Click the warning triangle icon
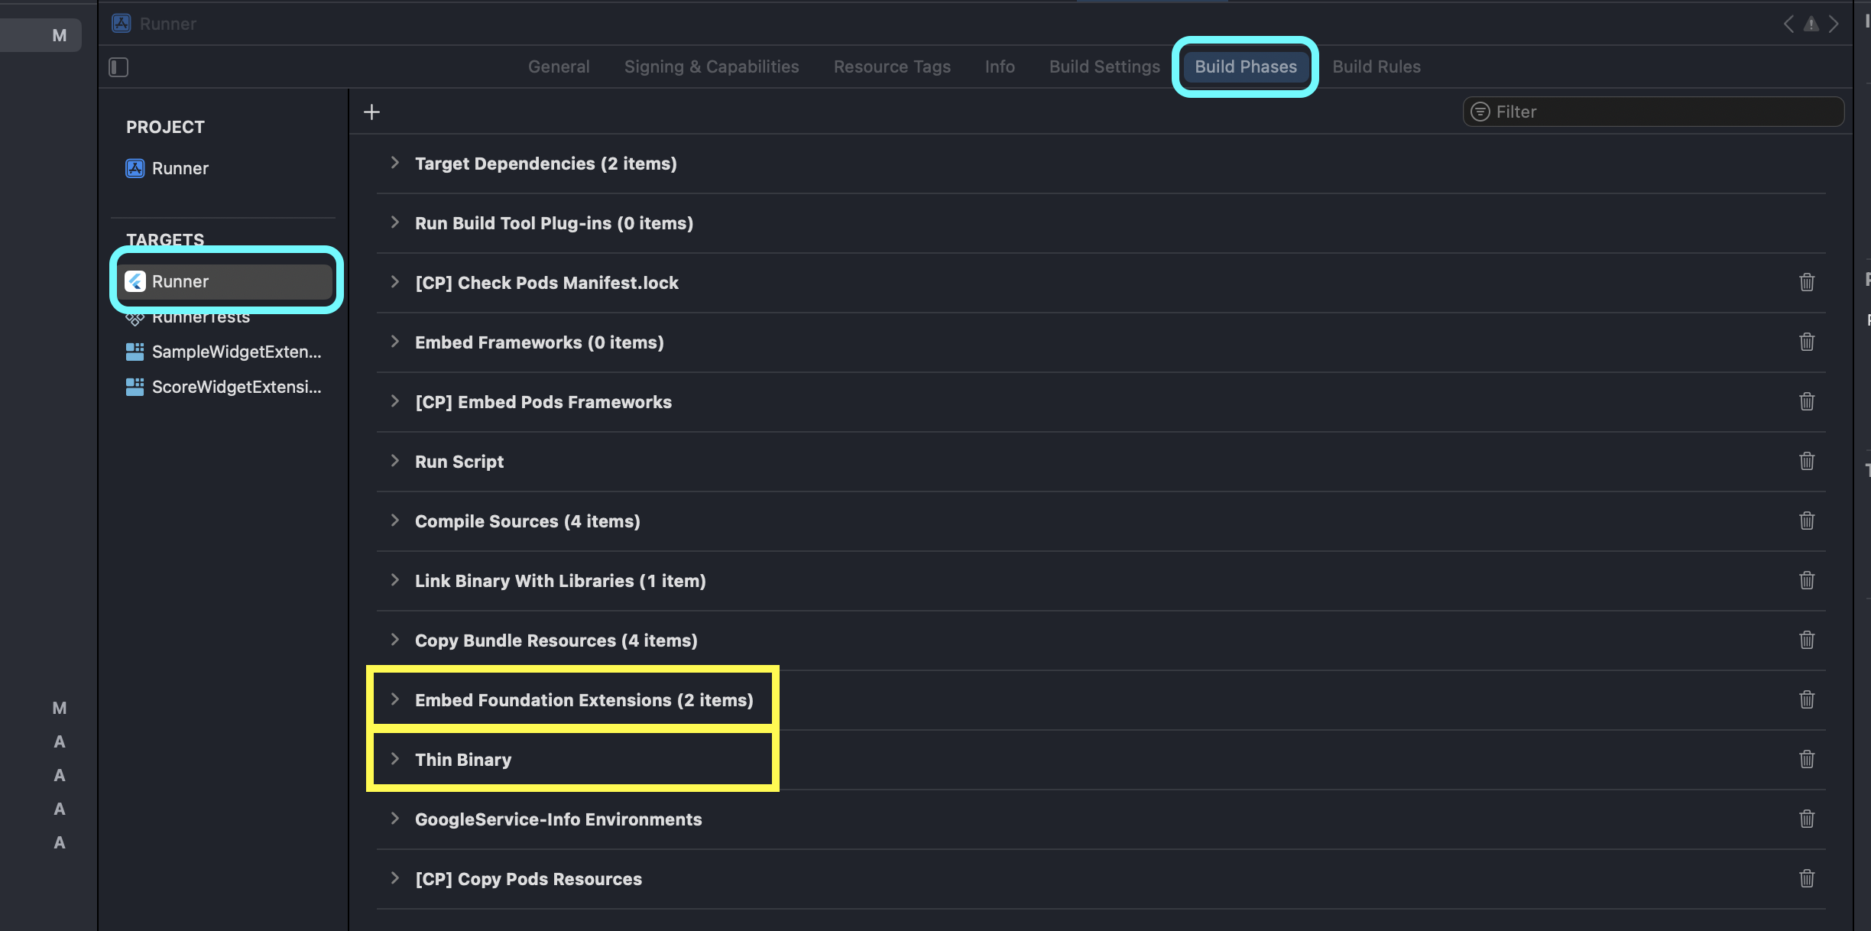The height and width of the screenshot is (931, 1871). click(x=1811, y=24)
